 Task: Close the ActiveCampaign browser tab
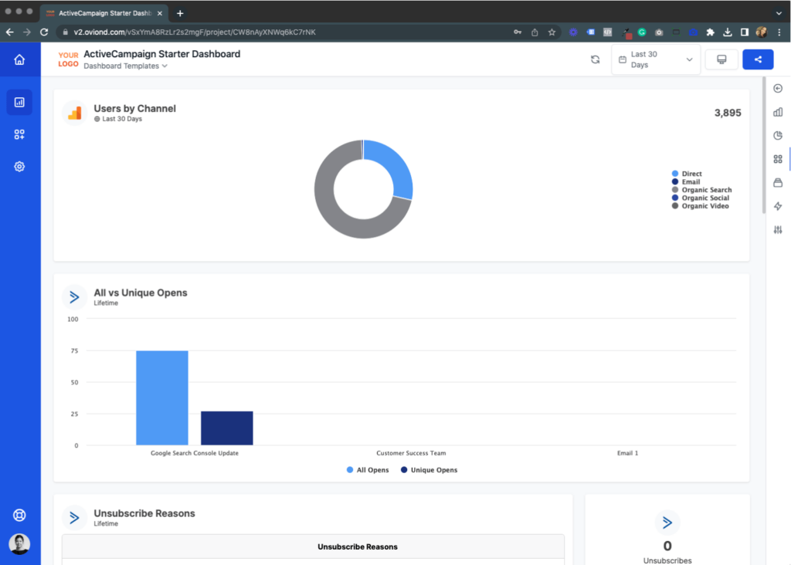pos(160,13)
